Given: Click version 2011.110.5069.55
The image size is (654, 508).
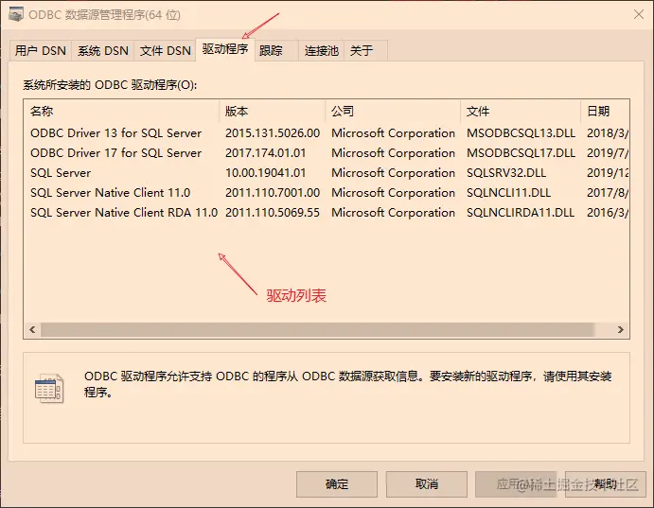Looking at the screenshot, I should tap(273, 213).
